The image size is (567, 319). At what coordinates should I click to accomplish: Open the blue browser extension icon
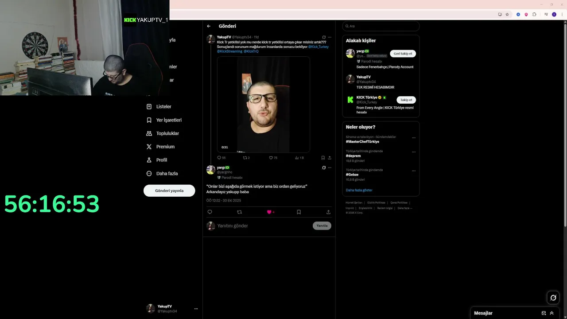coord(518,14)
